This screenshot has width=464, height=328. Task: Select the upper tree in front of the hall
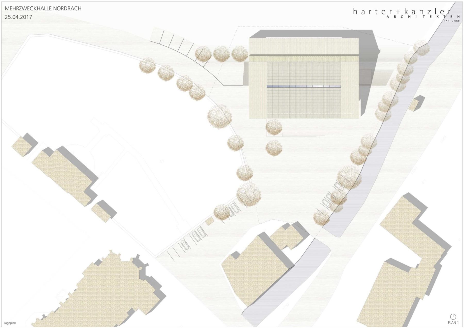[274, 127]
